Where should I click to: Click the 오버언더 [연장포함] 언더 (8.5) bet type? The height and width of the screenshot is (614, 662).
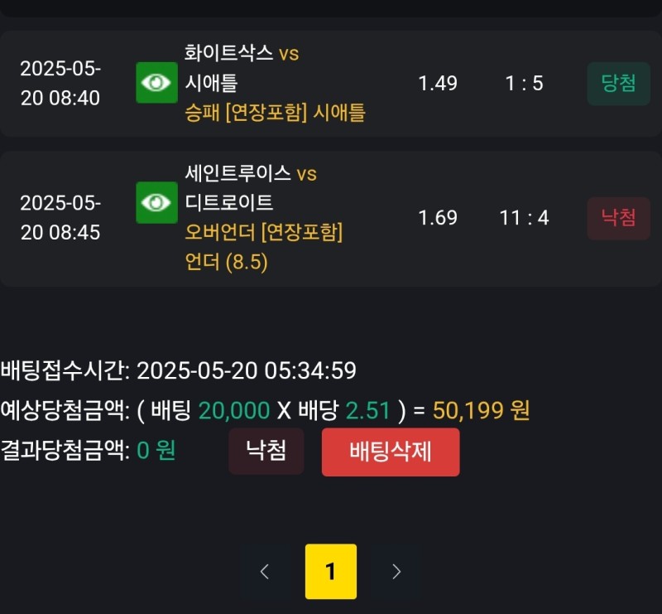coord(264,247)
